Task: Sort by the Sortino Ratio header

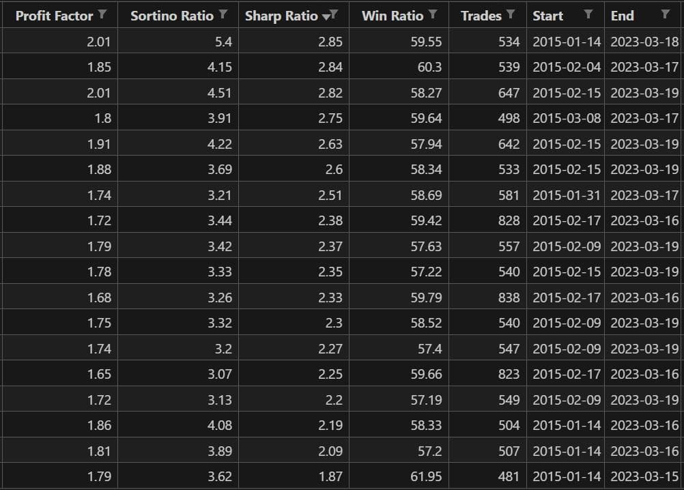Action: click(172, 16)
